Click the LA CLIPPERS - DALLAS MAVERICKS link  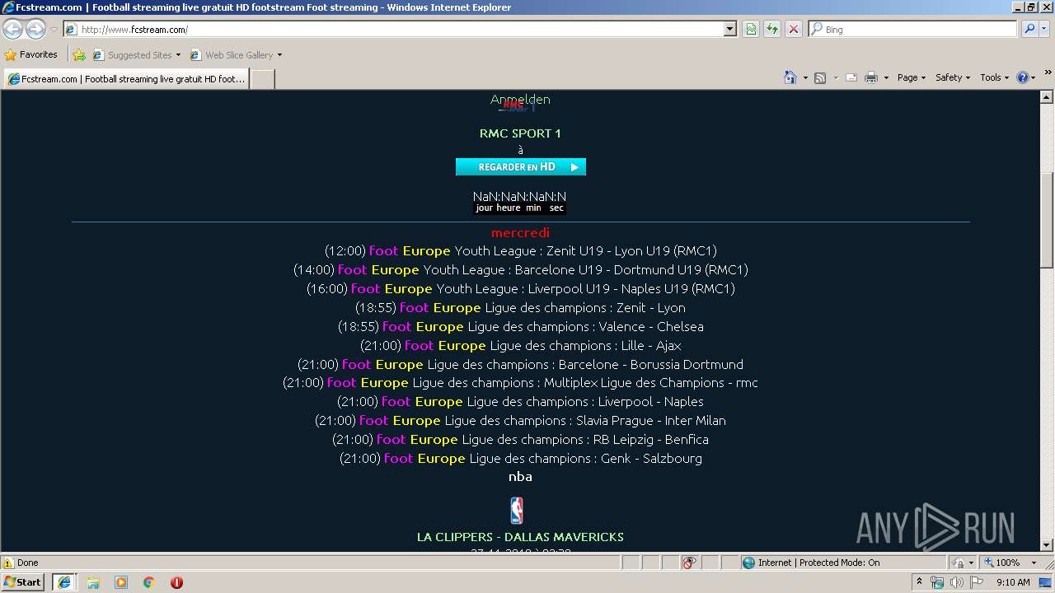(520, 537)
